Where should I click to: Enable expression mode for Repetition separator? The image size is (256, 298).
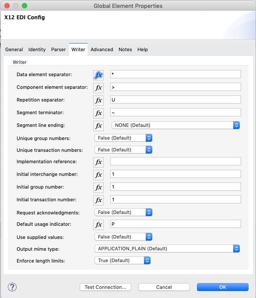(x=98, y=101)
